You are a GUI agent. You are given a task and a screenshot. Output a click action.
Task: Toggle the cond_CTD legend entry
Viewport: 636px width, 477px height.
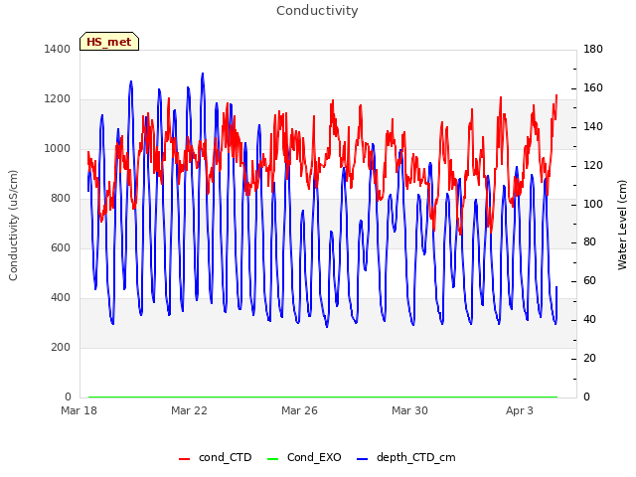[216, 457]
